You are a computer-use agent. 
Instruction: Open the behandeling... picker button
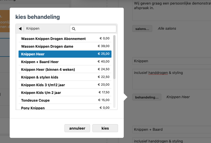click(147, 97)
